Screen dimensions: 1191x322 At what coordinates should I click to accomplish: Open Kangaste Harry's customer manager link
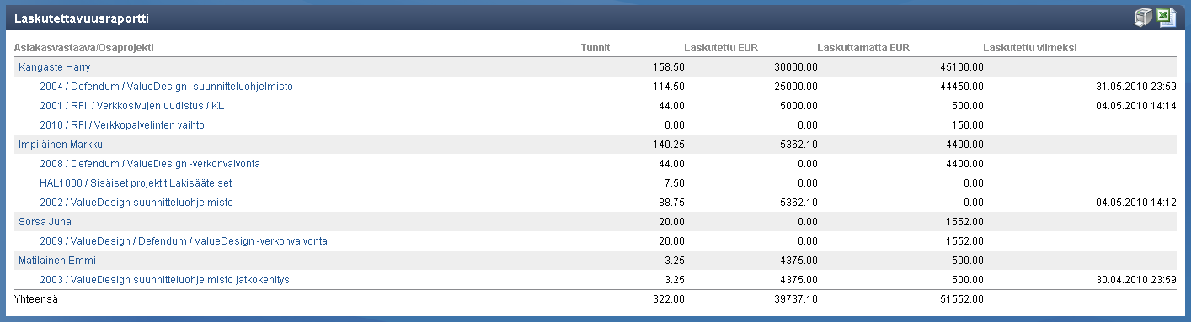[x=54, y=66]
